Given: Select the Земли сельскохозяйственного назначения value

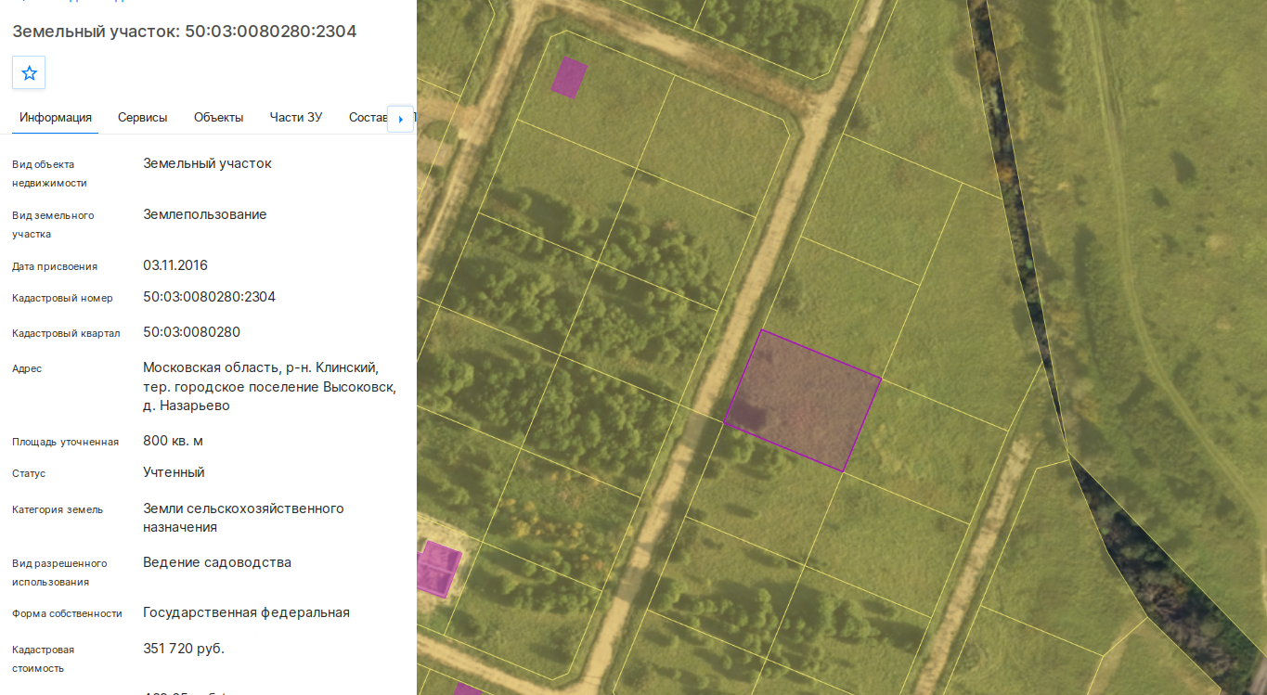Looking at the screenshot, I should pos(243,518).
